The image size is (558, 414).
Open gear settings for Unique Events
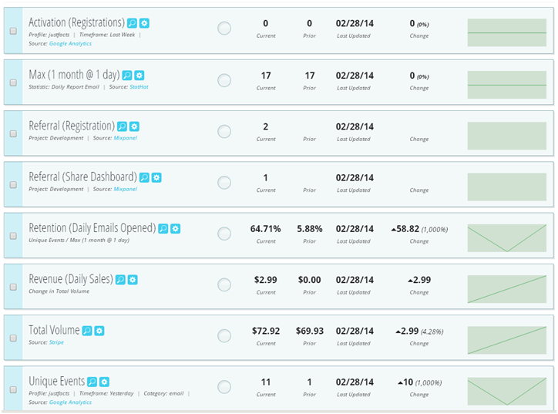point(104,382)
